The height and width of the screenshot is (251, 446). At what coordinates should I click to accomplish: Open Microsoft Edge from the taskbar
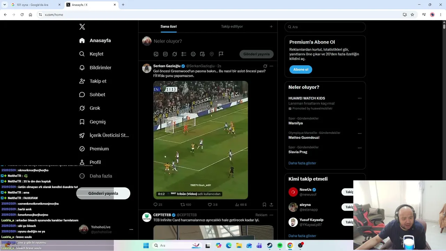[229, 245]
